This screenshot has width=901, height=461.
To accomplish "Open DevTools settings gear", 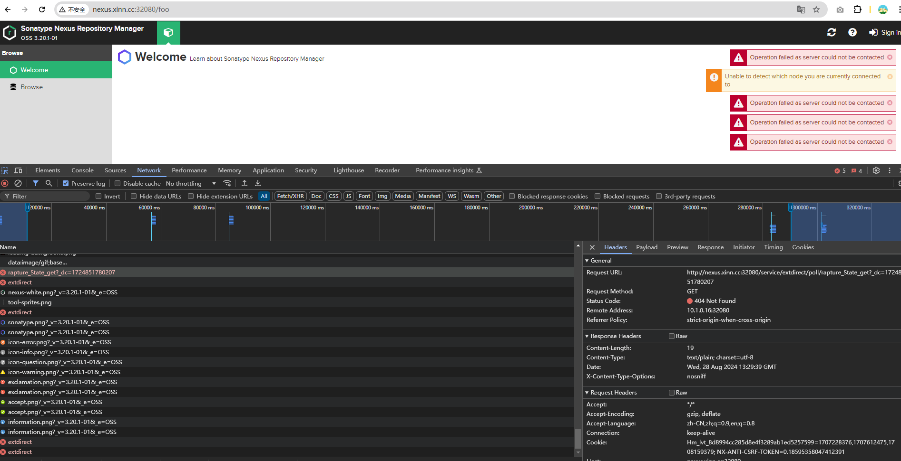I will click(x=876, y=170).
